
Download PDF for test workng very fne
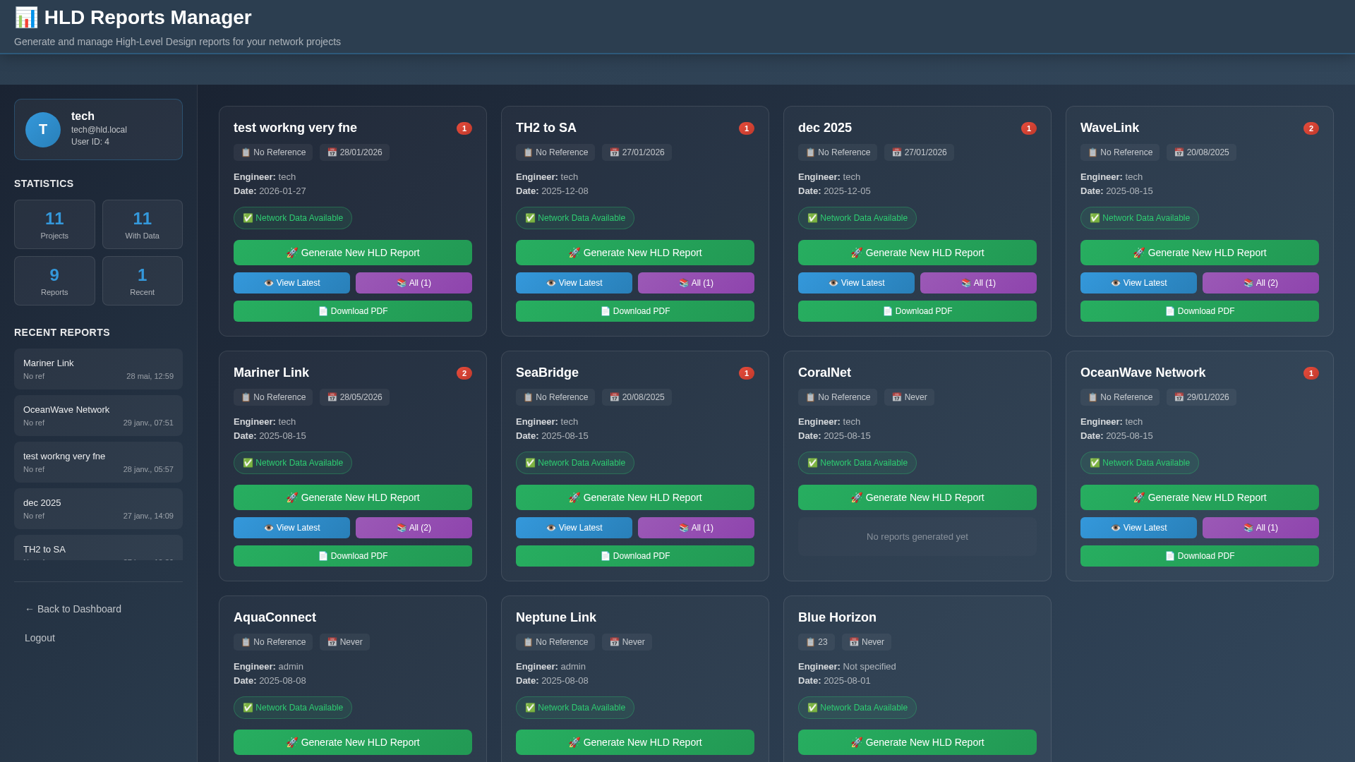[x=353, y=311]
